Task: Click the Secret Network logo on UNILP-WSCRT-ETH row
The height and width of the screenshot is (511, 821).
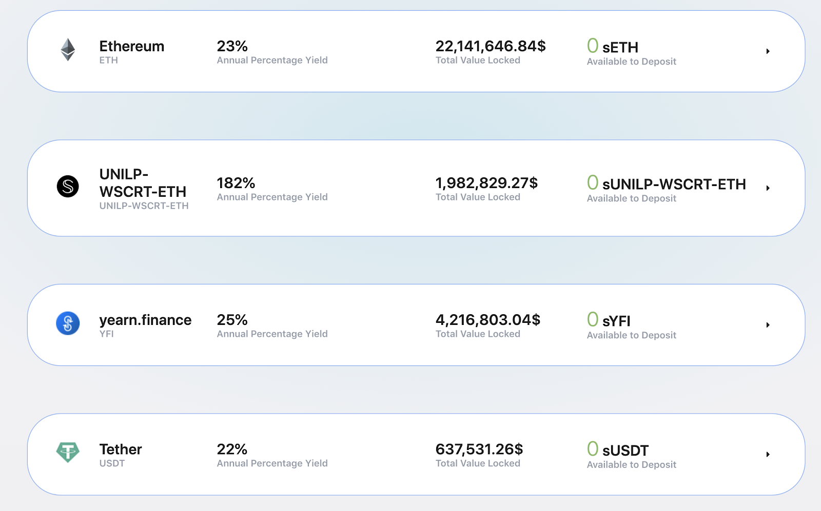Action: pyautogui.click(x=68, y=186)
